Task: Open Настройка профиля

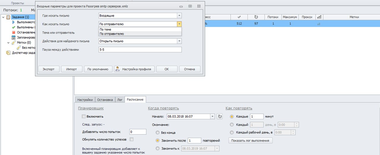Action: [134, 69]
